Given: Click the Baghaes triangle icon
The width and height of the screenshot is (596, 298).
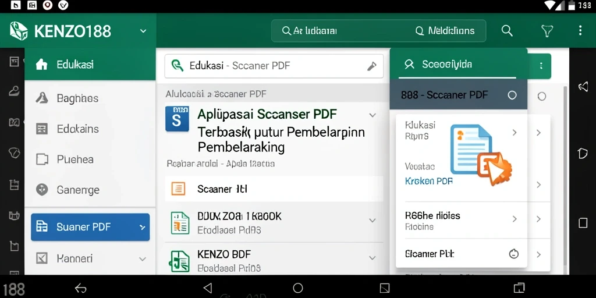Looking at the screenshot, I should (41, 98).
